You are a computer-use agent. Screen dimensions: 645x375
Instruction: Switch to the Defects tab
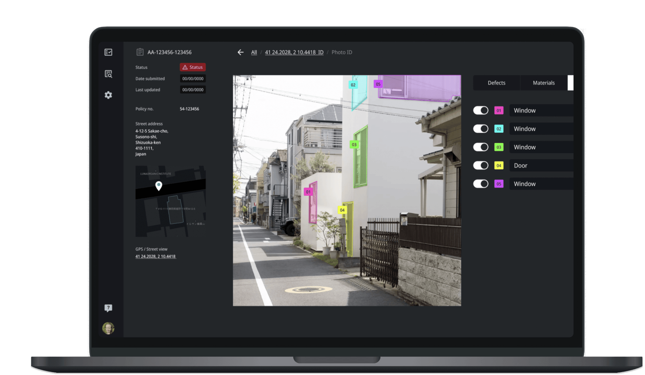(x=497, y=83)
